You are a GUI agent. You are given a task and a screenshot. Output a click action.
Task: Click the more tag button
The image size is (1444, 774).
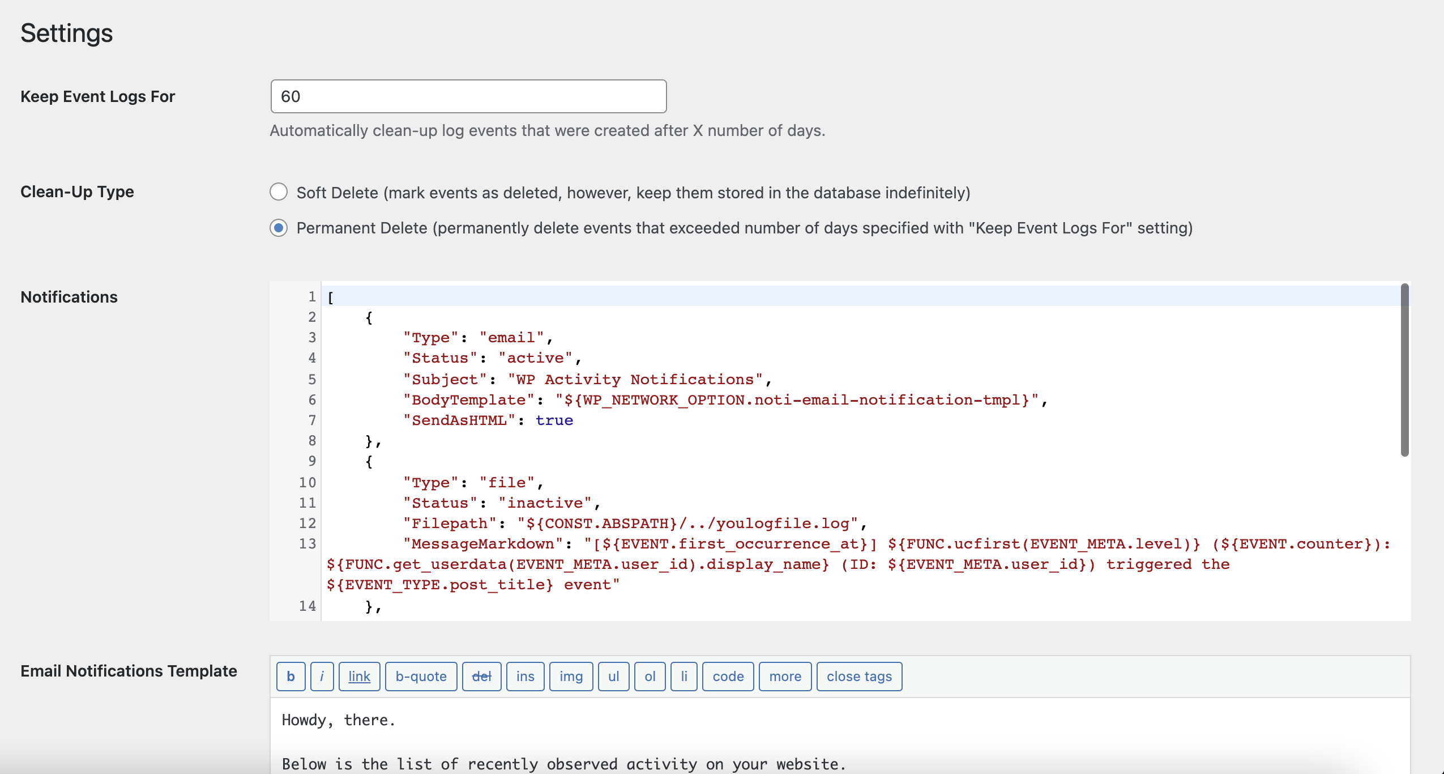[785, 677]
